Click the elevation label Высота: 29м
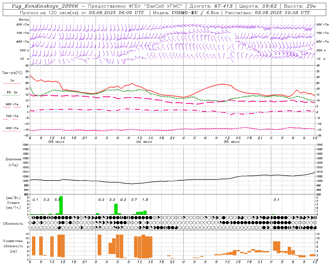The width and height of the screenshot is (330, 264). click(300, 6)
